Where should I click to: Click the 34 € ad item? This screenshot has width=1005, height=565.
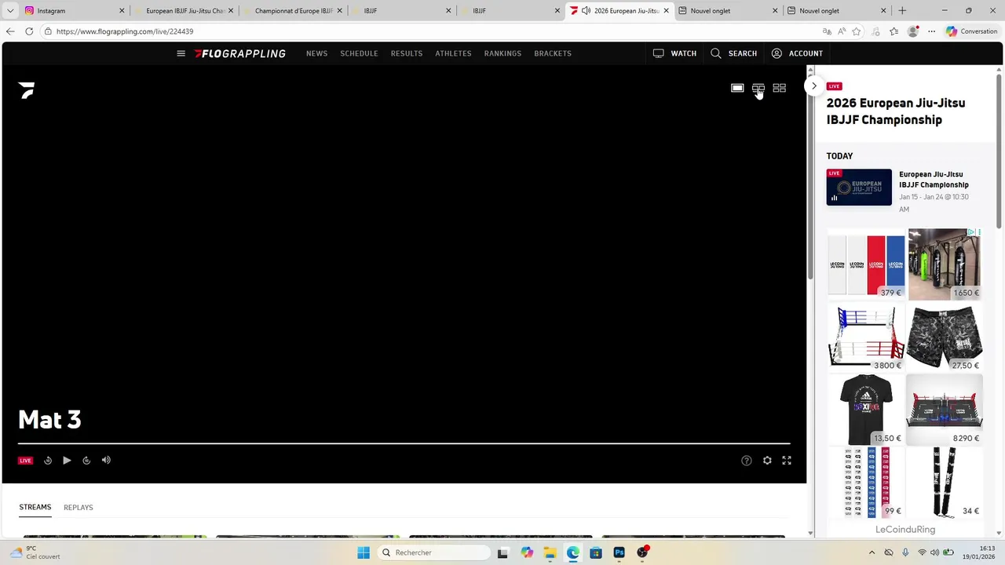(x=945, y=482)
